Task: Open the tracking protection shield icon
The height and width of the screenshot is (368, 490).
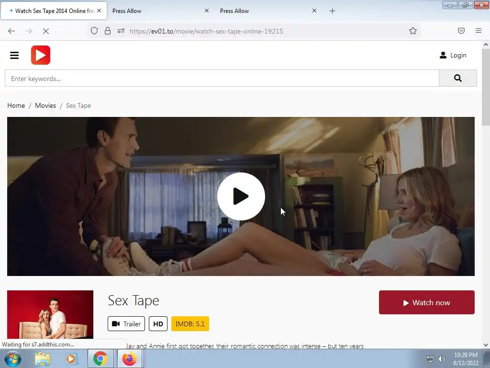Action: click(x=94, y=31)
